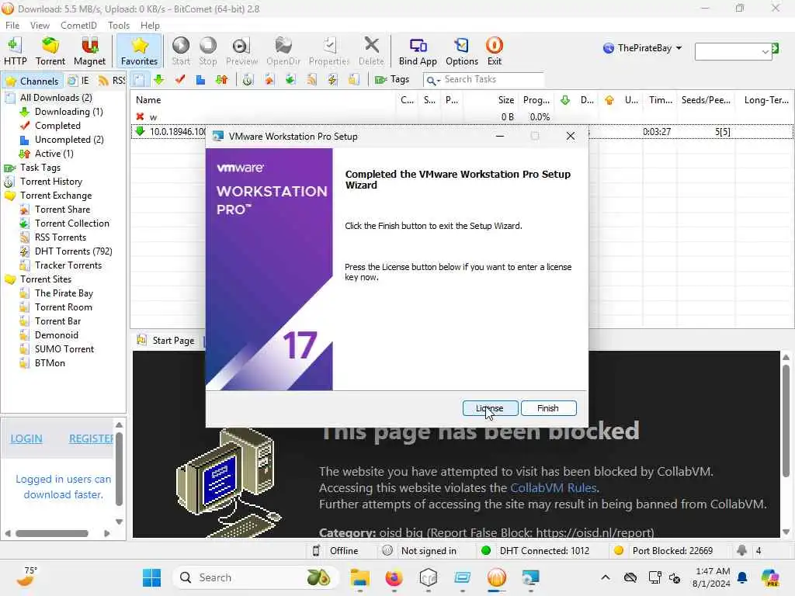This screenshot has width=795, height=596.
Task: Click the REGISTER link
Action: (92, 439)
